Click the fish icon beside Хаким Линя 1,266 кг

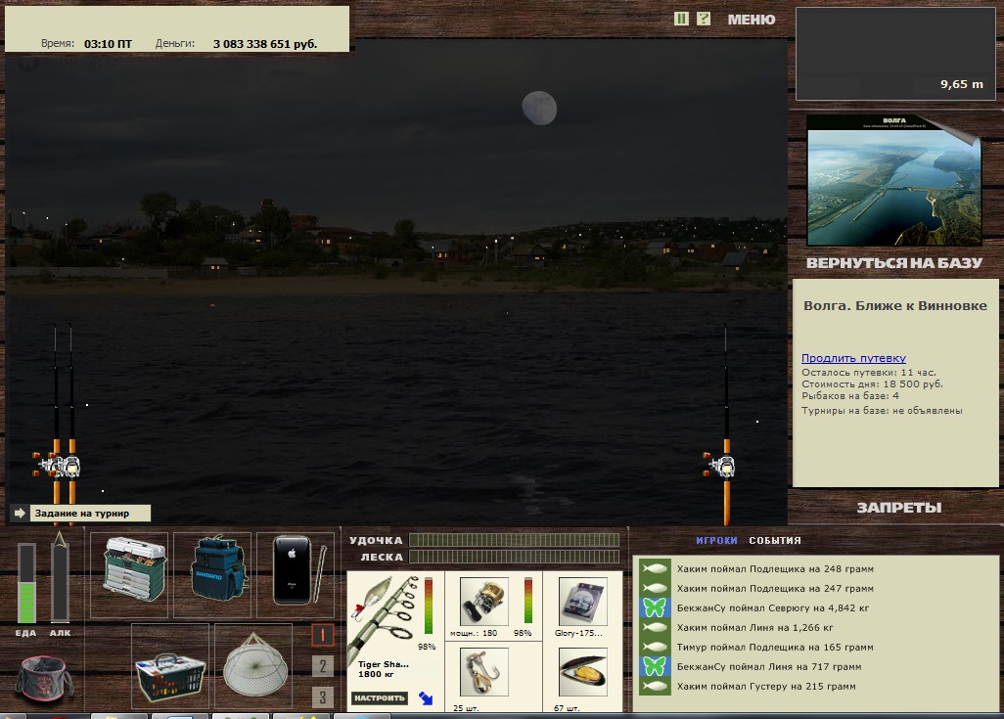(655, 627)
